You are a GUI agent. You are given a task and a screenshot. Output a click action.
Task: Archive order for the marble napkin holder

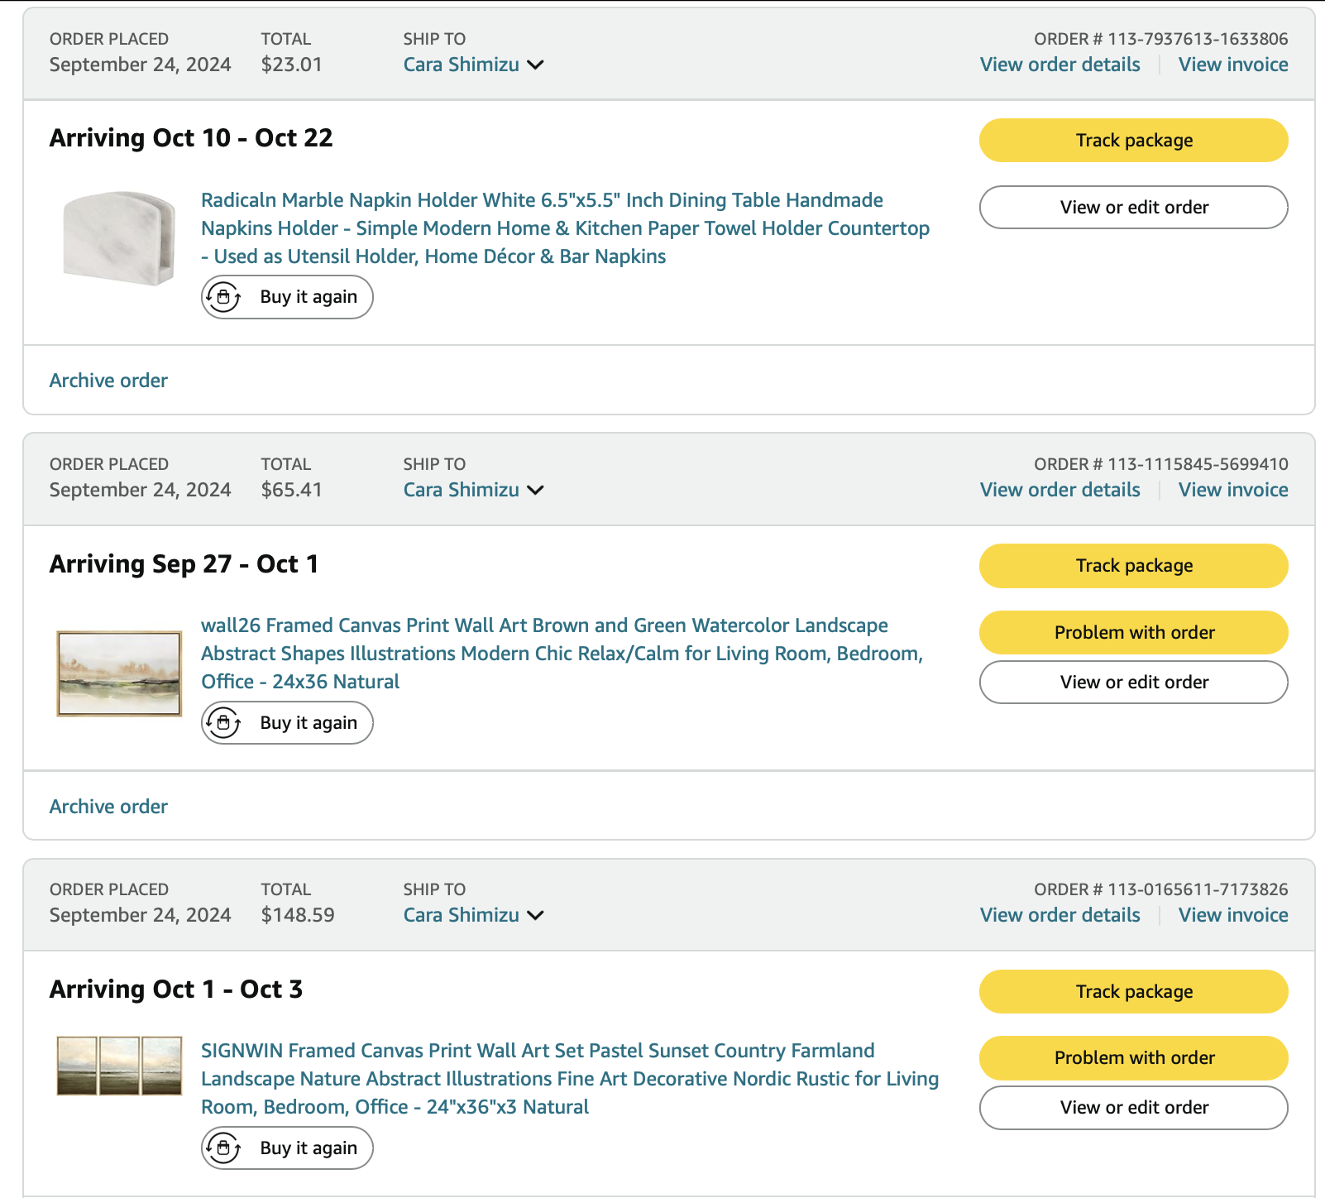(x=108, y=381)
